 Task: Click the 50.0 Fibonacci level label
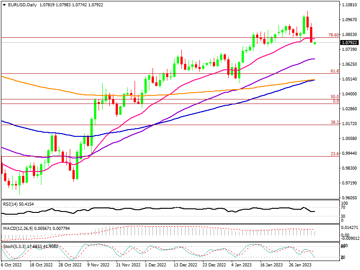click(x=334, y=97)
